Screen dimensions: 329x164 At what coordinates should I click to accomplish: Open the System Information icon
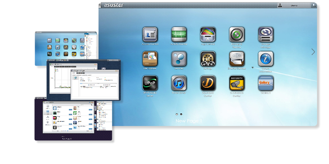click(x=266, y=59)
